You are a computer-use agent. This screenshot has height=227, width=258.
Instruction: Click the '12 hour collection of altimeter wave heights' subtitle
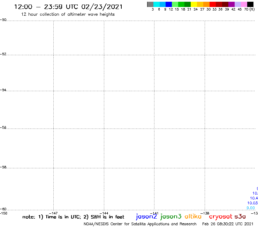point(68,14)
